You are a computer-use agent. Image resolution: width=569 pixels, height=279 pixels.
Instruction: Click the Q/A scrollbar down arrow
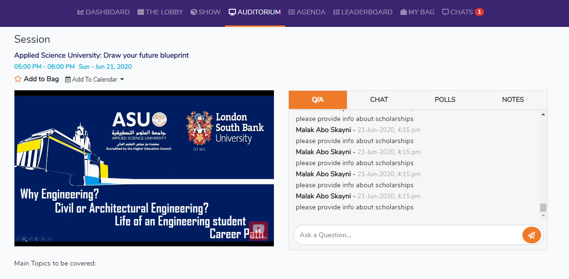[543, 216]
